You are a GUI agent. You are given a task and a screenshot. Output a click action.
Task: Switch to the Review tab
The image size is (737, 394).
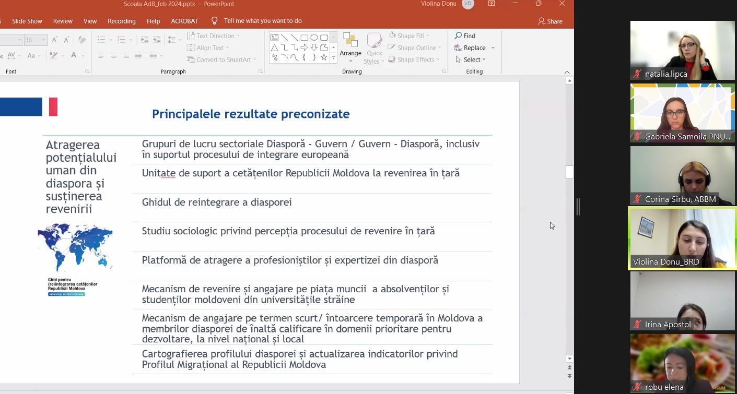coord(63,21)
